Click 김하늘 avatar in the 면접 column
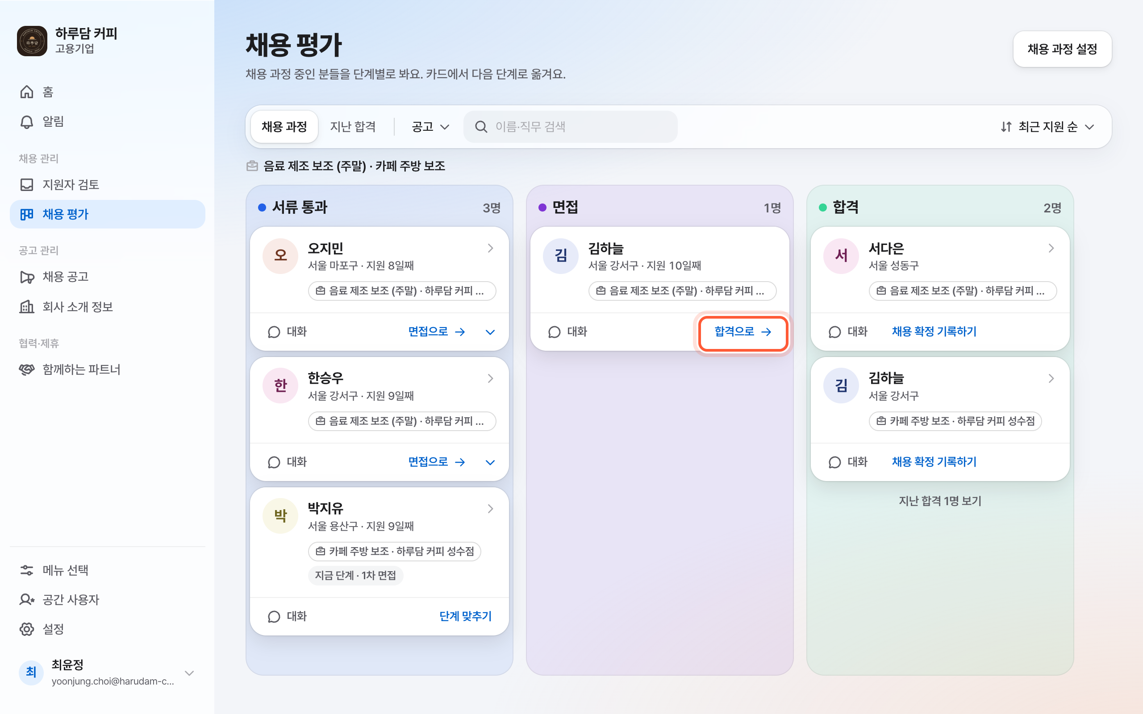The width and height of the screenshot is (1143, 714). pyautogui.click(x=561, y=256)
